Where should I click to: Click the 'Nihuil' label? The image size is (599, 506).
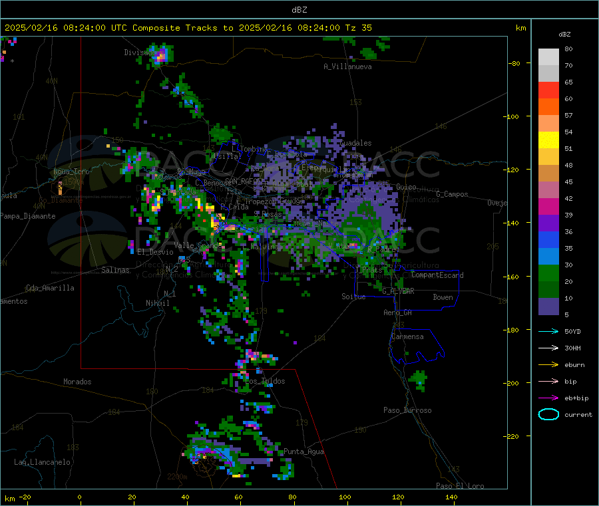(x=157, y=303)
